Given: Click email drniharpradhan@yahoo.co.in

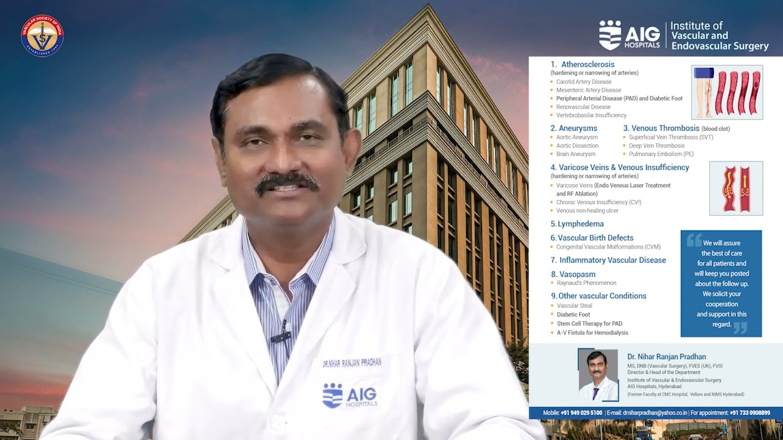Looking at the screenshot, I should coord(654,413).
